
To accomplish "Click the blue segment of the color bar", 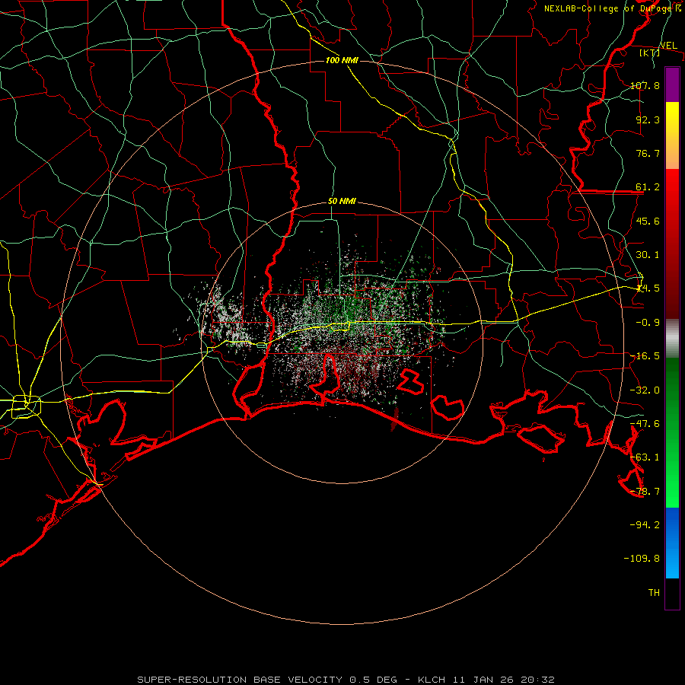I will point(672,543).
